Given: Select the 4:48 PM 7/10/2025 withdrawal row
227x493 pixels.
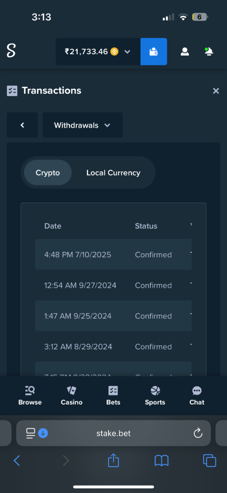Looking at the screenshot, I should (113, 255).
